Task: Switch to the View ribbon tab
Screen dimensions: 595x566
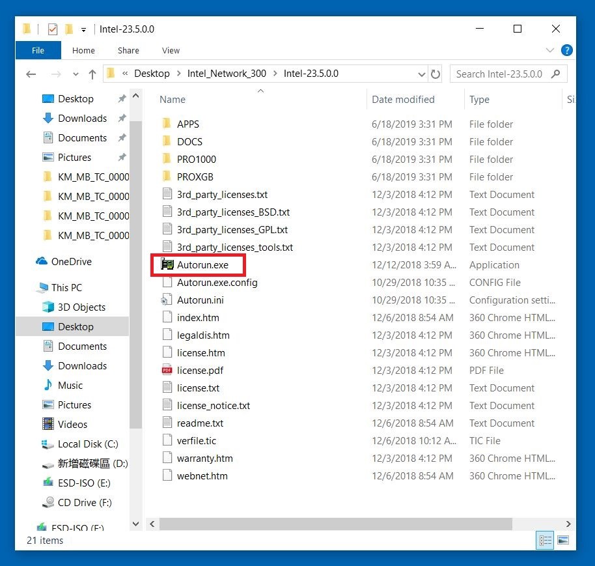Action: 171,50
